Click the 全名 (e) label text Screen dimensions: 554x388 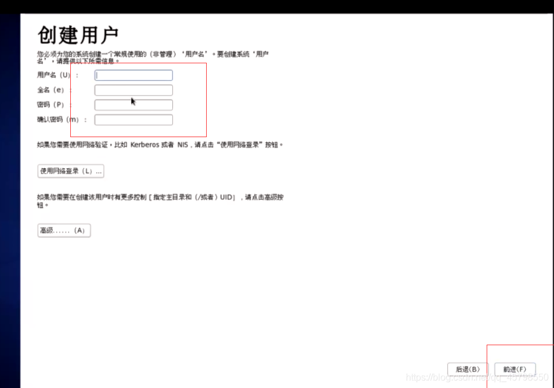(54, 90)
